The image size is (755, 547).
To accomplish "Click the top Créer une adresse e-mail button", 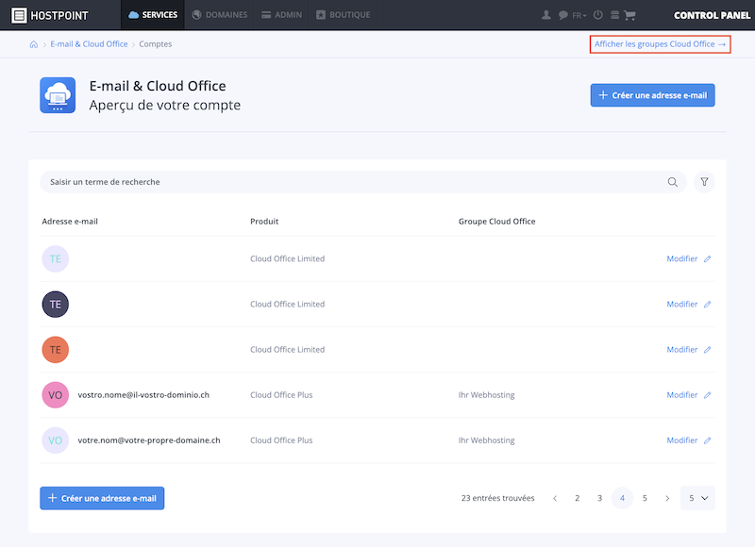I will [652, 95].
